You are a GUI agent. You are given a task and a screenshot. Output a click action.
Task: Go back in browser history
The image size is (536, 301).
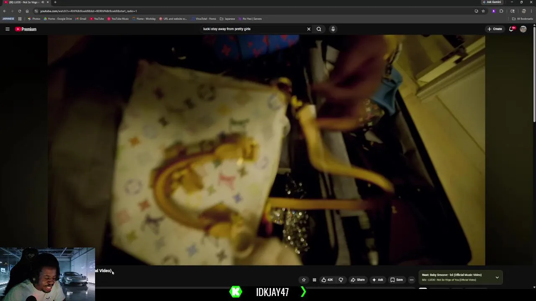[5, 11]
